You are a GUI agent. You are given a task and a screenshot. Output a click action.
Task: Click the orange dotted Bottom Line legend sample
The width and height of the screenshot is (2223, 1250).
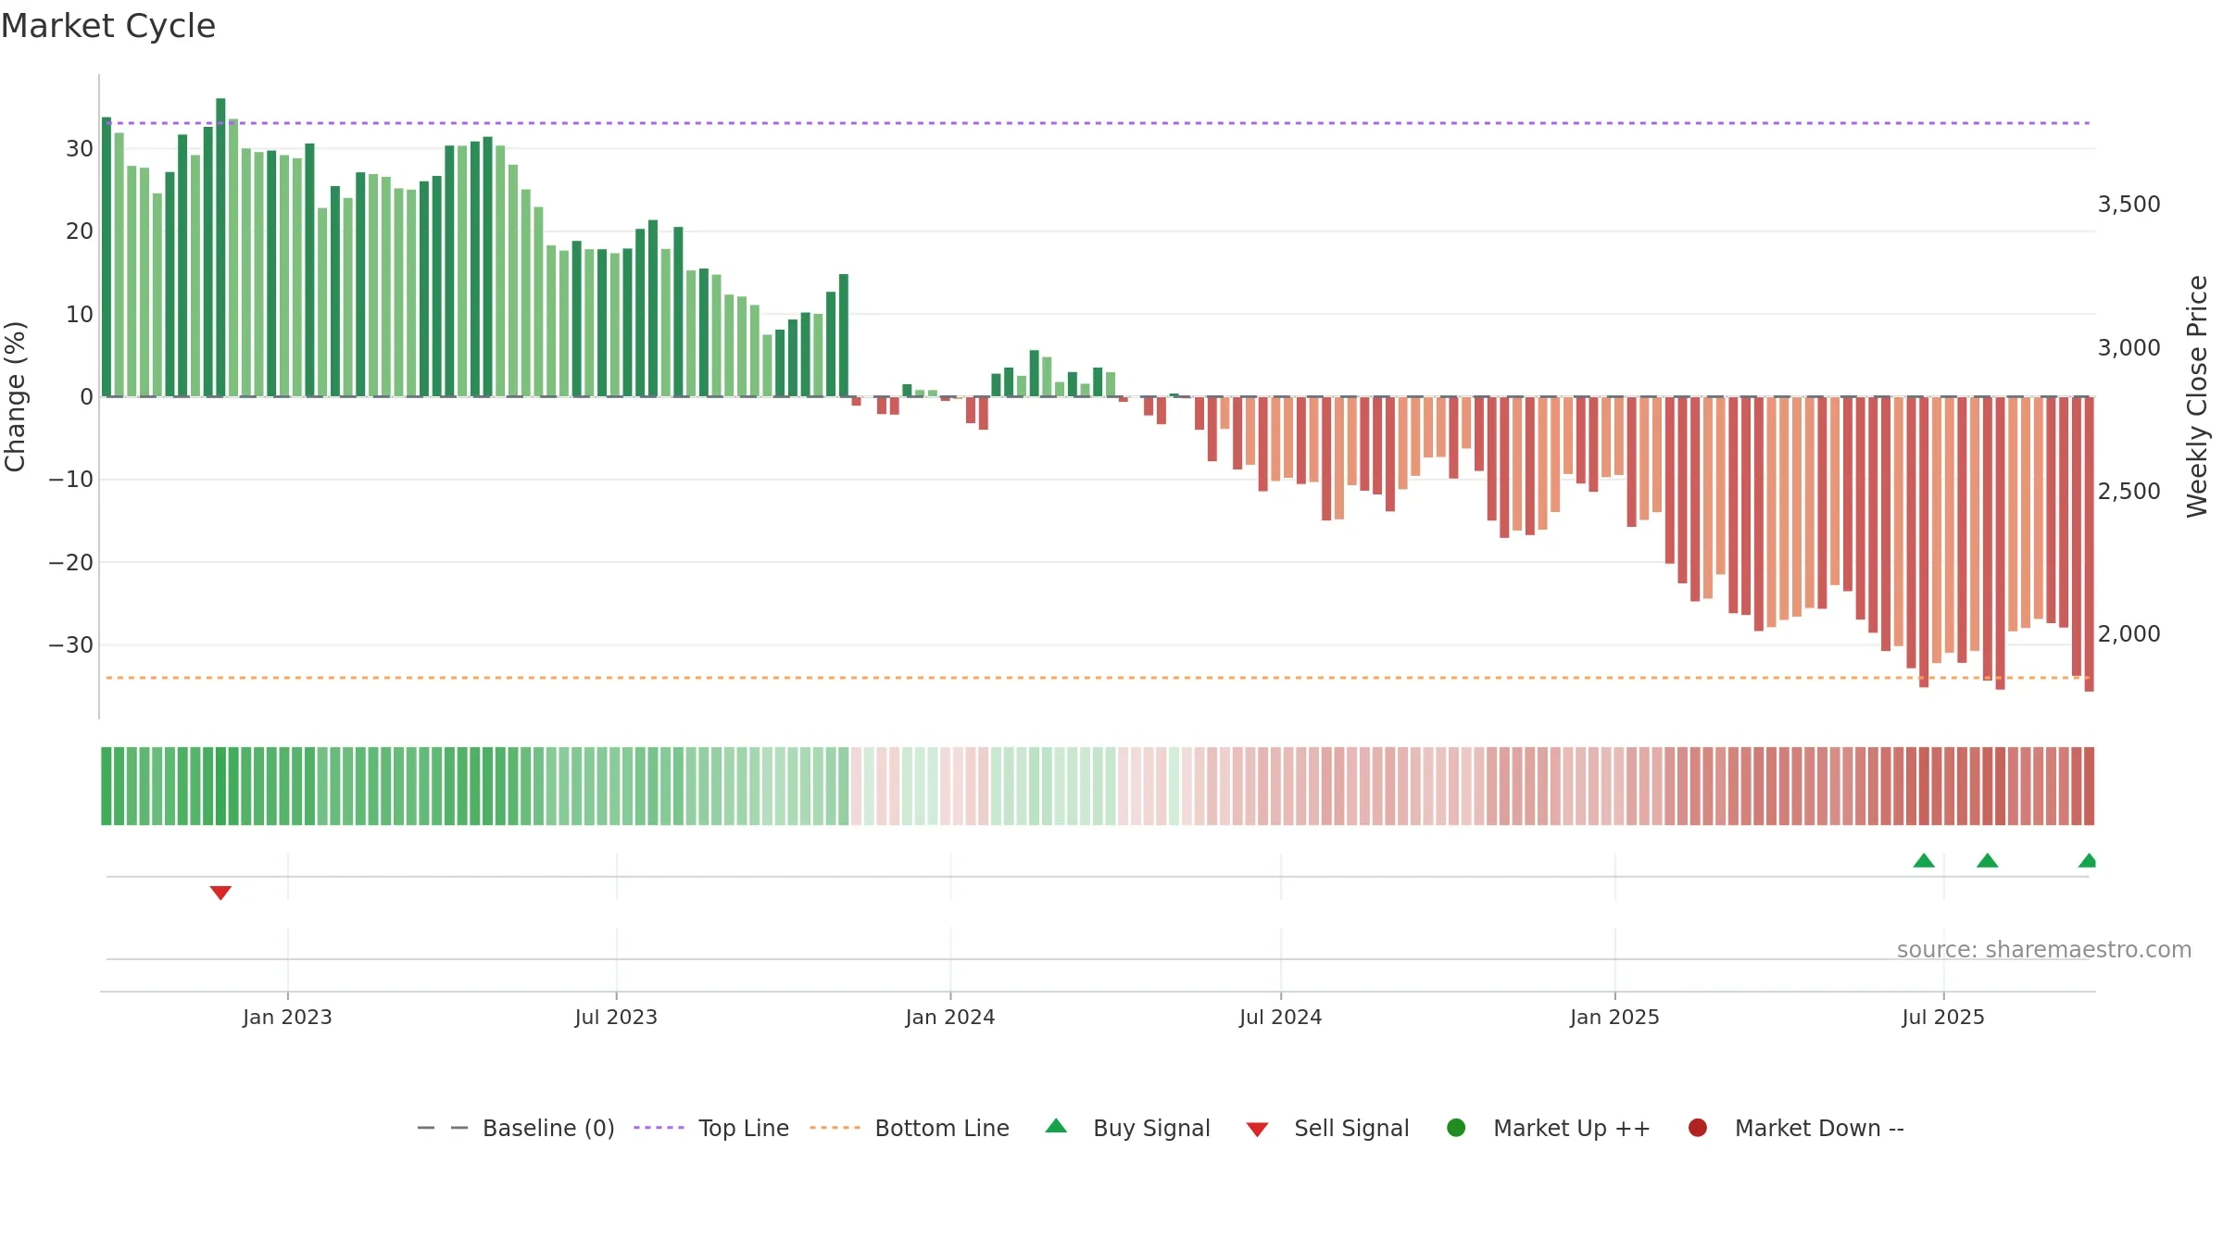[x=835, y=1128]
